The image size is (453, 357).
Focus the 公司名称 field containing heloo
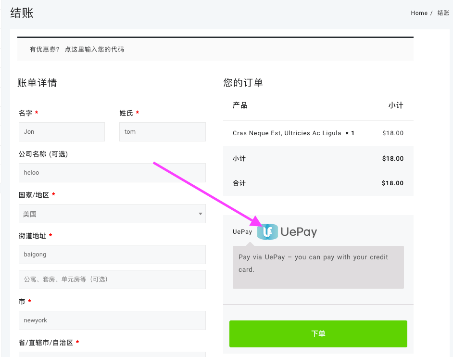[x=112, y=173]
